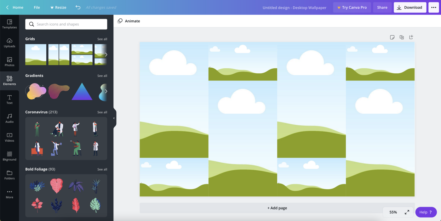Open the Bkground panel
The height and width of the screenshot is (221, 441).
pos(9,156)
